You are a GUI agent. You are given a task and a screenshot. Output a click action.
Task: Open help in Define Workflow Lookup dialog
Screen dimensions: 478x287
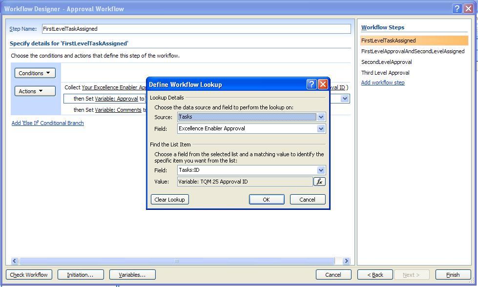pos(311,84)
